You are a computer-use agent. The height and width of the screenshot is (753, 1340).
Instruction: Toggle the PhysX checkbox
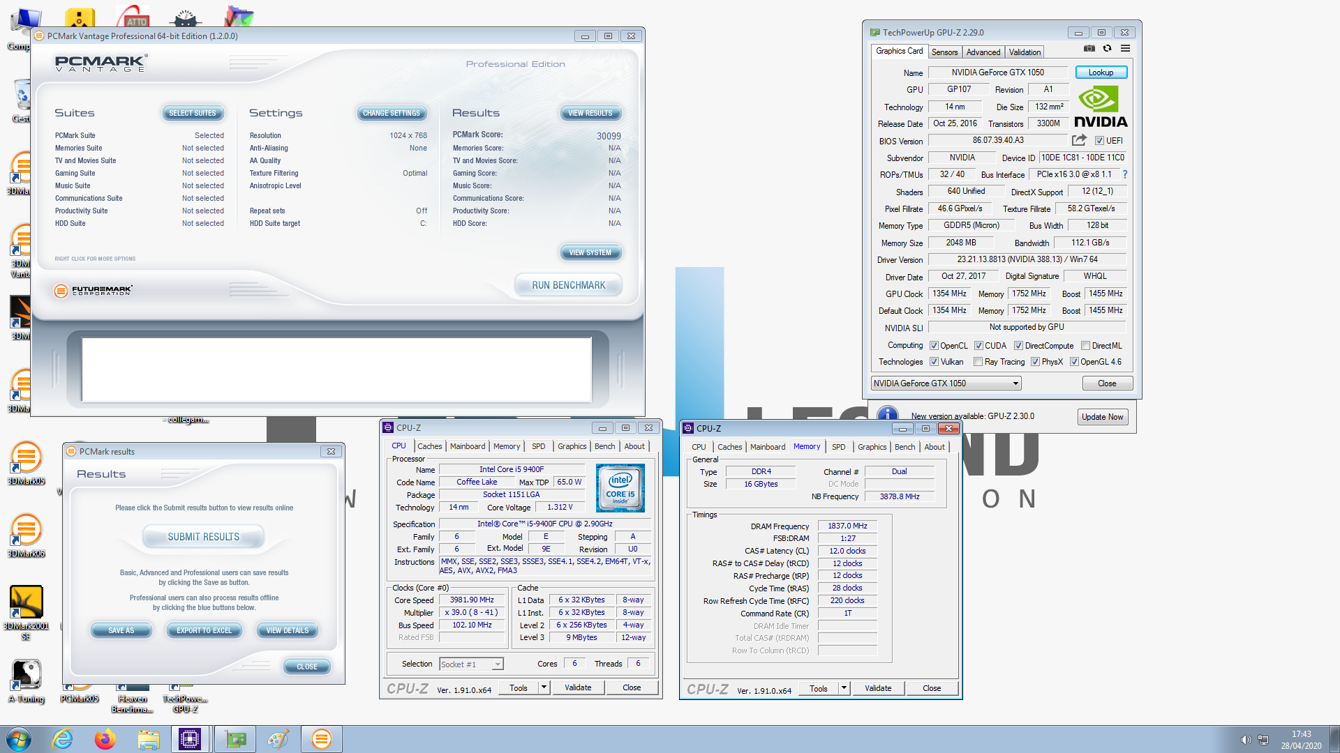tap(1035, 362)
